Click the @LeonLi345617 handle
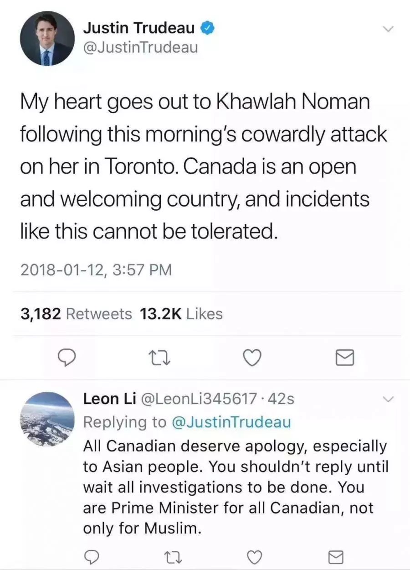The height and width of the screenshot is (570, 410). click(x=200, y=399)
